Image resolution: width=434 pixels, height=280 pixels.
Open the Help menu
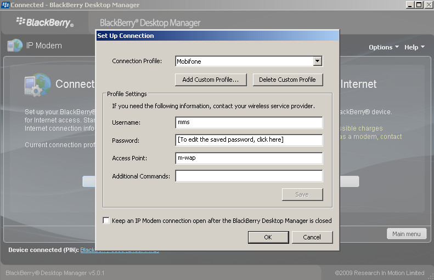(414, 47)
